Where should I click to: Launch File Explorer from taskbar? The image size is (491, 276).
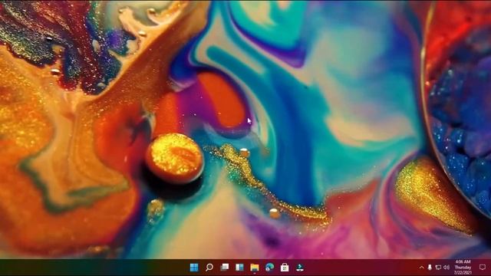point(255,268)
